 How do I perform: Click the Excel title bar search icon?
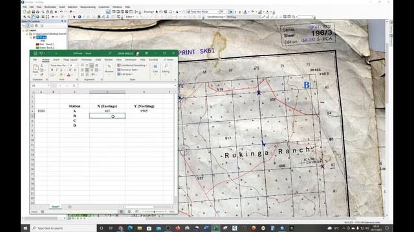(110, 53)
